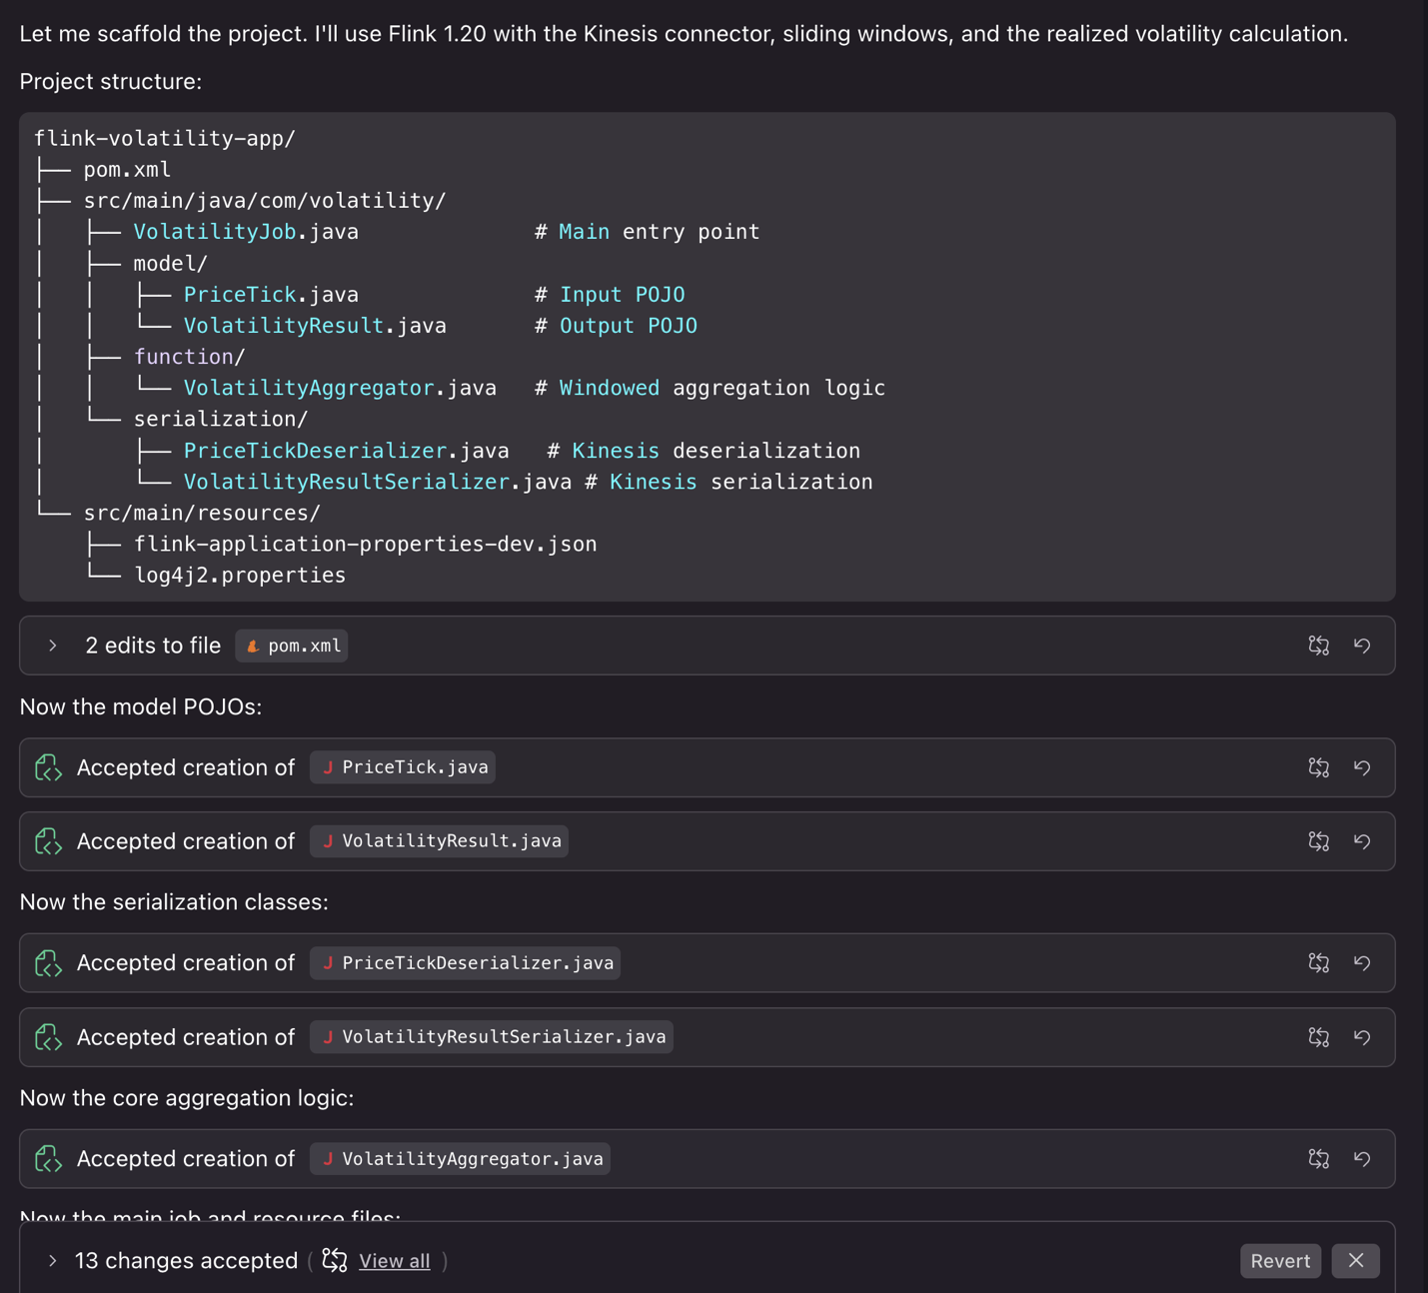Click the src/main/java/com/volatility/ folder line
Viewport: 1428px width, 1293px height.
tap(265, 201)
